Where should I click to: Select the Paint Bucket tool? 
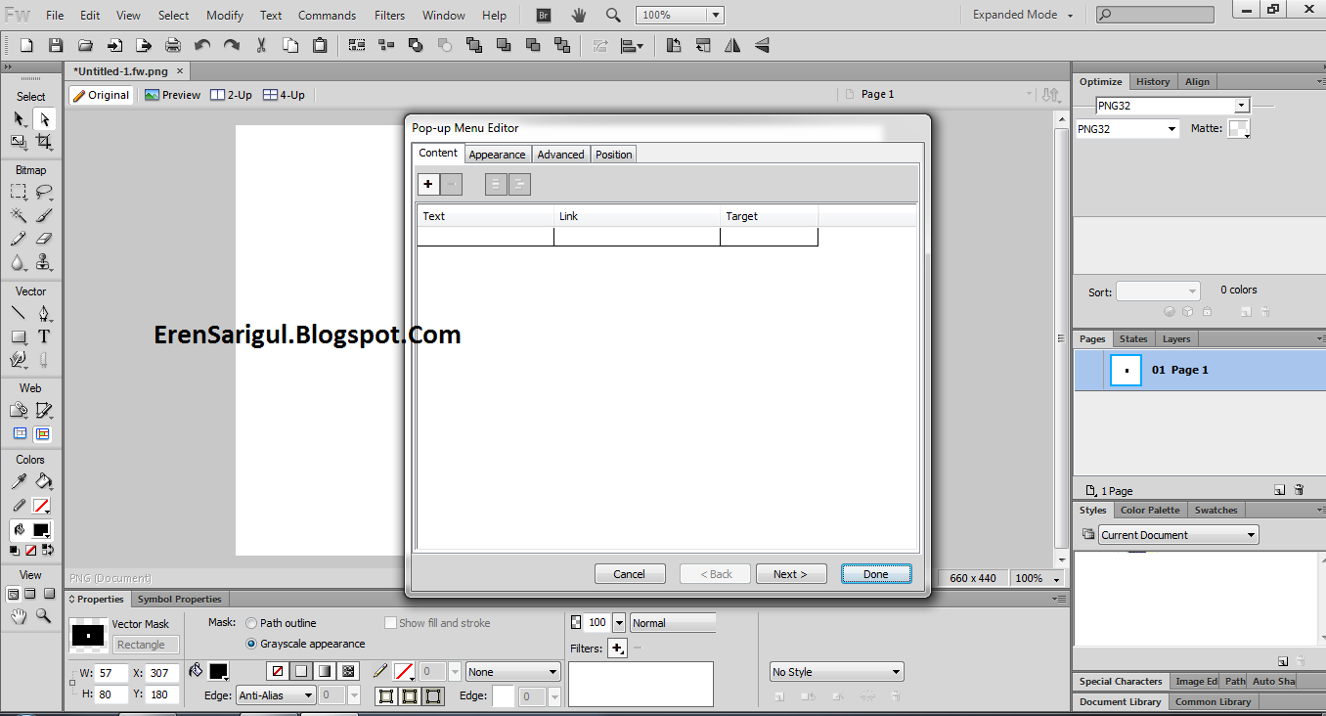[x=44, y=481]
